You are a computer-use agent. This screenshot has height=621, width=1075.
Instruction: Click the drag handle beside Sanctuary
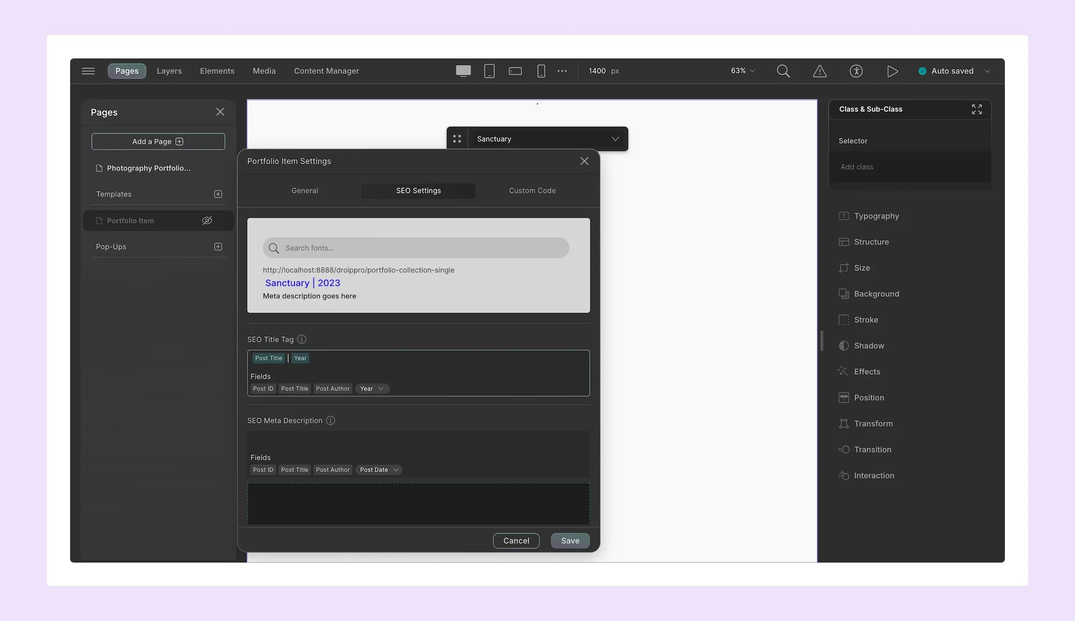pyautogui.click(x=457, y=139)
